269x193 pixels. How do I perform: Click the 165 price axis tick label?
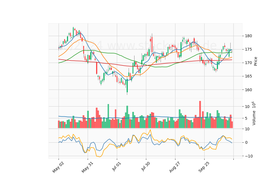pyautogui.click(x=249, y=76)
